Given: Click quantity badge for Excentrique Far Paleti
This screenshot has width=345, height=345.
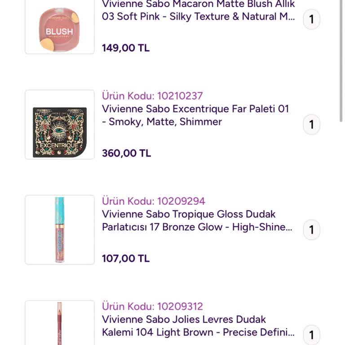Looking at the screenshot, I should coord(311,125).
